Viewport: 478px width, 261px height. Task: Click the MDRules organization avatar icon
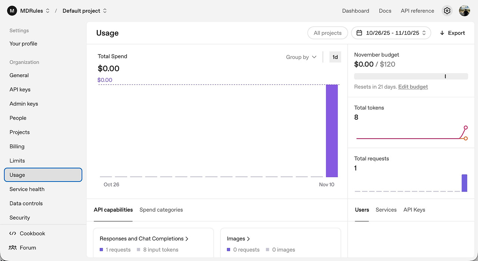click(x=12, y=11)
